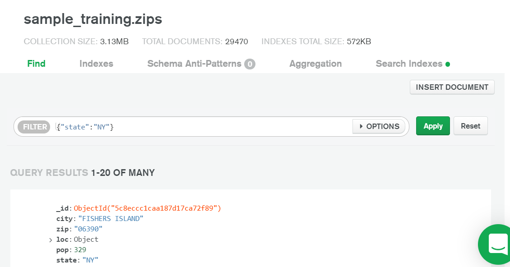
Task: Click the city value "FISHERS ISLAND"
Action: pyautogui.click(x=111, y=218)
